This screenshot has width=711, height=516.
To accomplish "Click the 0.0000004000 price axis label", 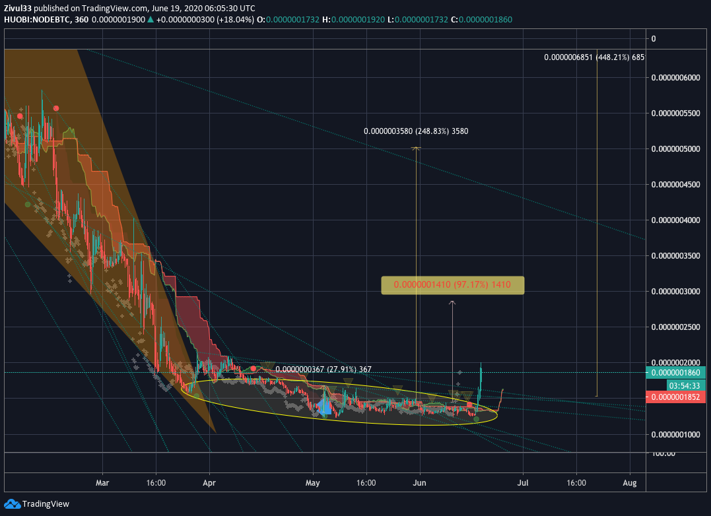I will [x=675, y=220].
